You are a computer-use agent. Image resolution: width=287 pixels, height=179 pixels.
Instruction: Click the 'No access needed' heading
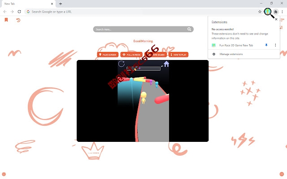pyautogui.click(x=222, y=29)
